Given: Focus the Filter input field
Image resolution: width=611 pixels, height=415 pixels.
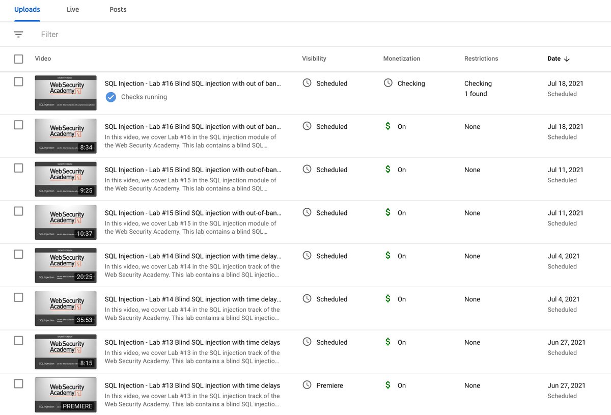Looking at the screenshot, I should click(50, 35).
